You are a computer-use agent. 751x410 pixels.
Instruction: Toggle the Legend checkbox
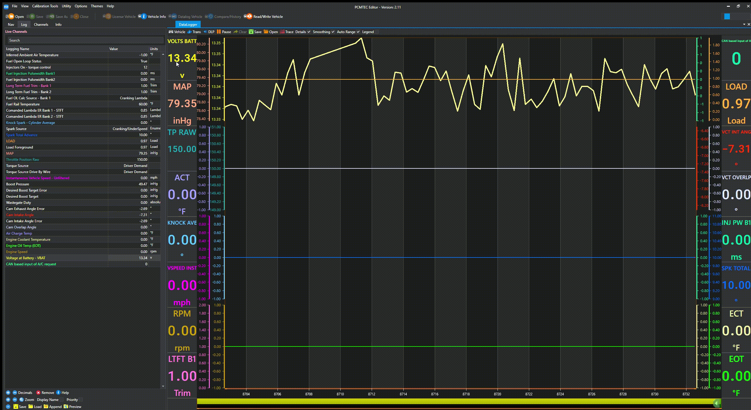click(x=377, y=32)
